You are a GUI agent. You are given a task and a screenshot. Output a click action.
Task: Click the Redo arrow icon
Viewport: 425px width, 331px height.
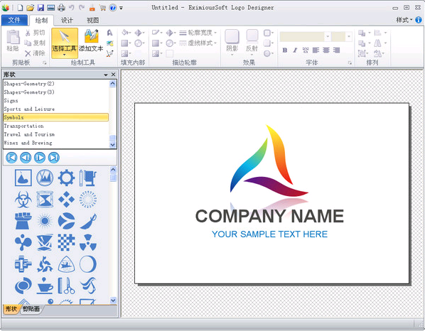tap(82, 8)
